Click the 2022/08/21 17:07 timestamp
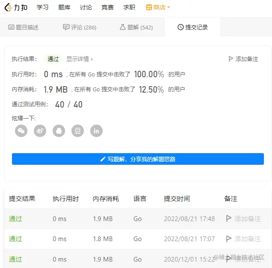 [x=189, y=239]
